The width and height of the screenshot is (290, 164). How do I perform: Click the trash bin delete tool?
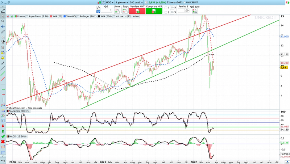3,47
